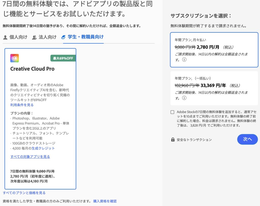This screenshot has width=260, height=206.
Task: Open the 利用条件を見る link
Action: [x=22, y=105]
